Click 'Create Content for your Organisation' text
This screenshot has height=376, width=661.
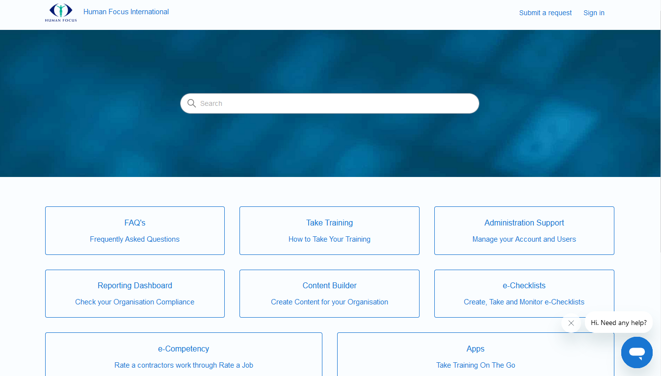(329, 302)
